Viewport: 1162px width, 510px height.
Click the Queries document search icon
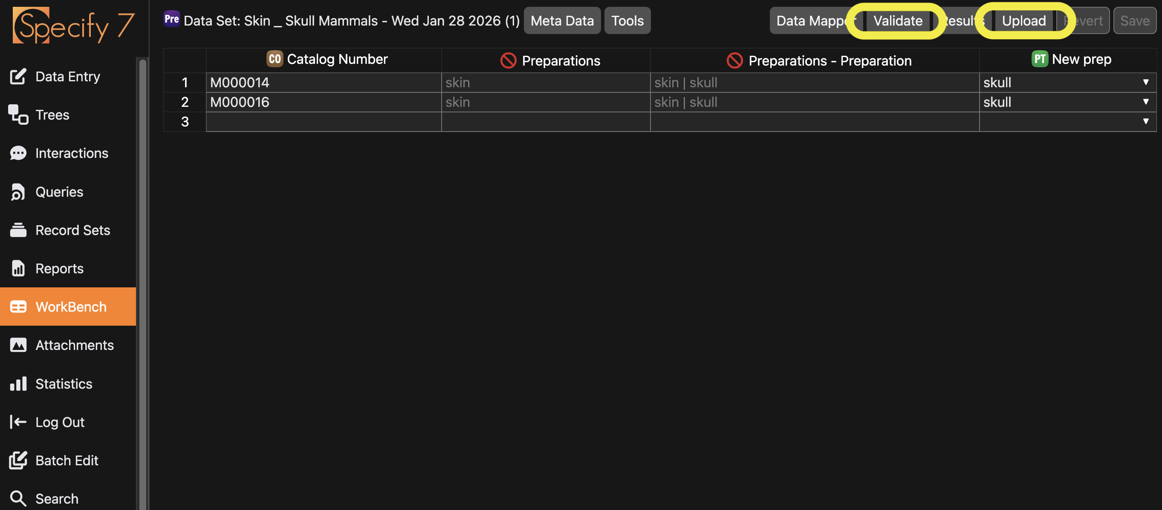coord(18,192)
